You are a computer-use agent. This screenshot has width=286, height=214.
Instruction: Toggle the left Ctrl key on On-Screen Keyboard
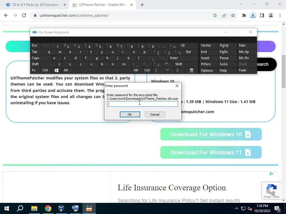pyautogui.click(x=46, y=70)
